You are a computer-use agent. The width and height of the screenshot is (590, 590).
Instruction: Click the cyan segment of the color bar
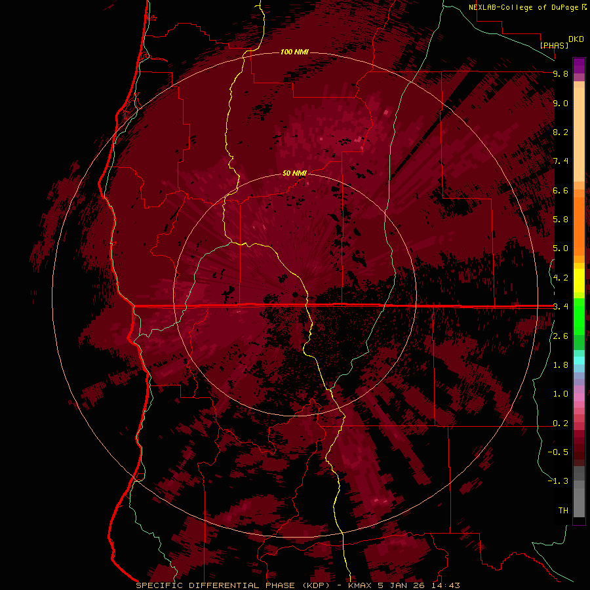[x=579, y=361]
